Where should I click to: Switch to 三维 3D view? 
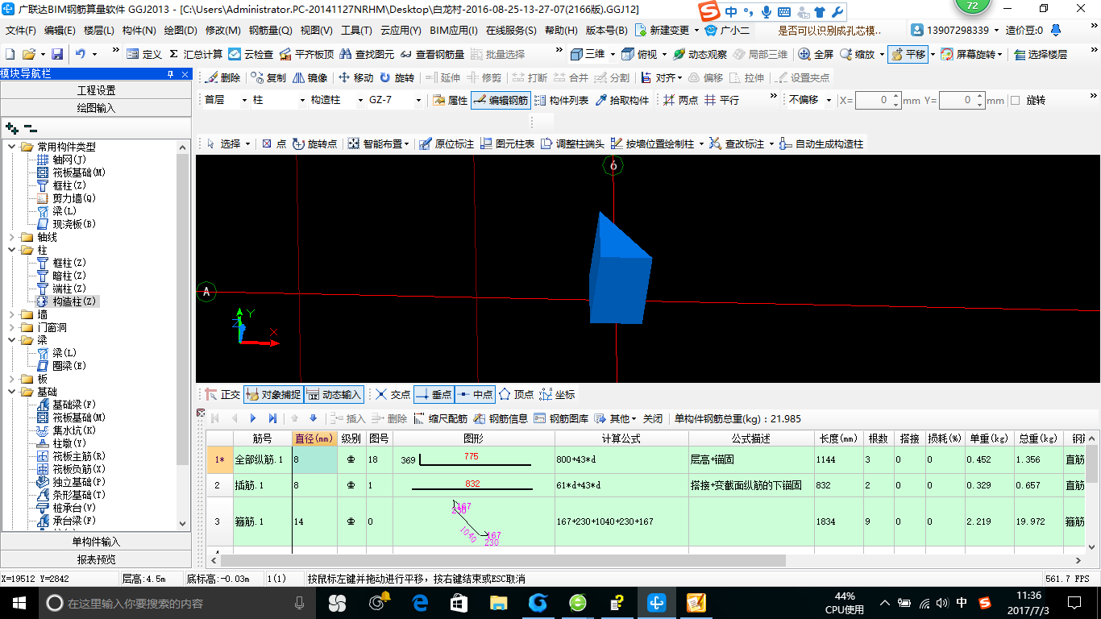pos(588,54)
